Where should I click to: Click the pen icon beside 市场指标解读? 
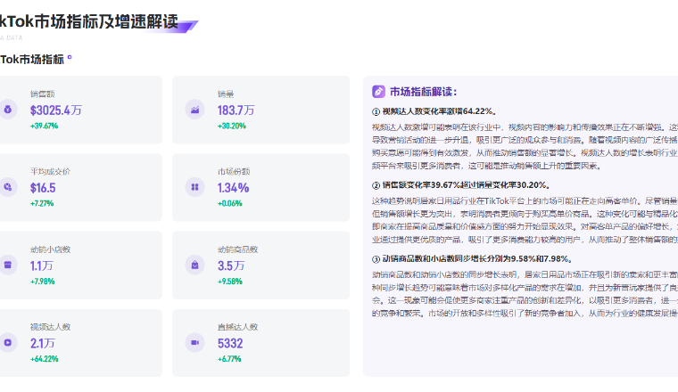(x=378, y=91)
